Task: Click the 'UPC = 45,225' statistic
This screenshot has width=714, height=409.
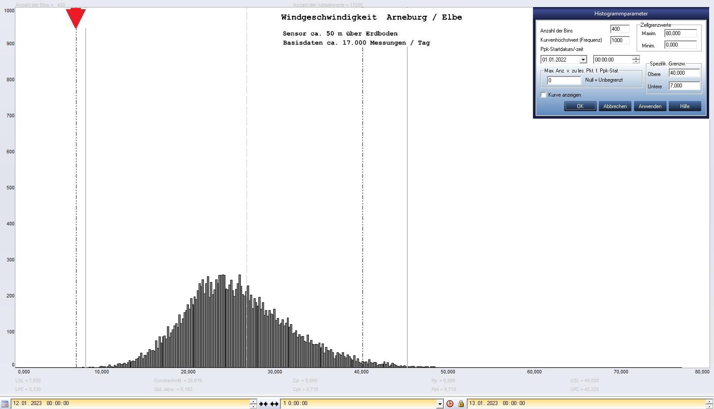Action: click(x=584, y=390)
